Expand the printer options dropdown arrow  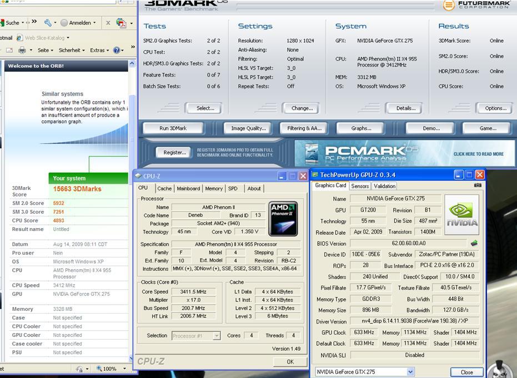click(31, 50)
